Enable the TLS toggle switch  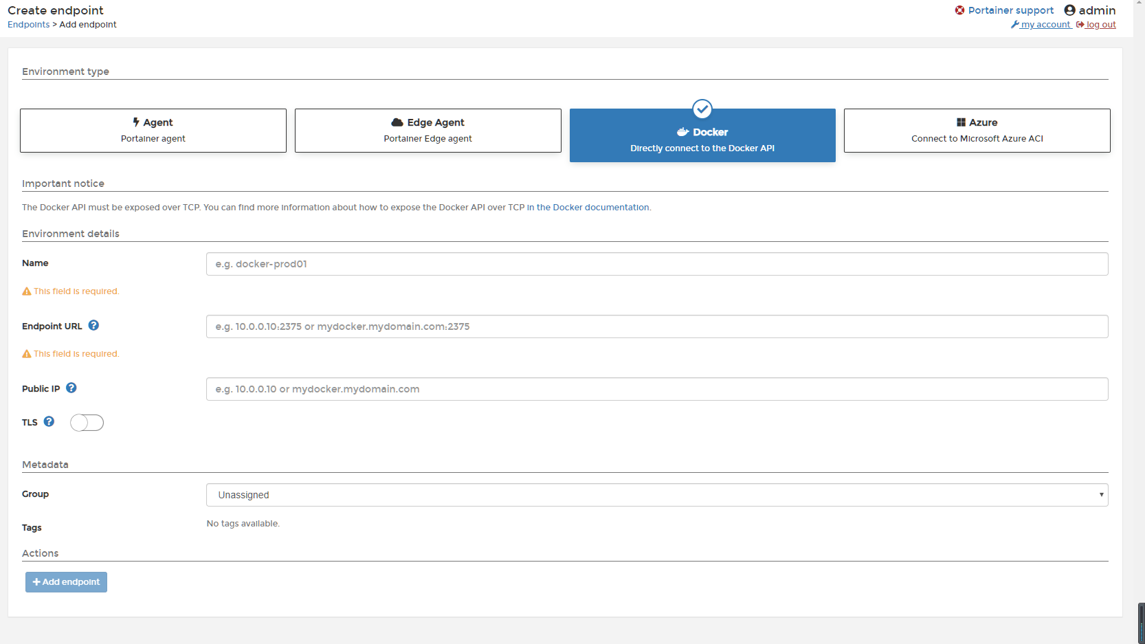coord(87,422)
